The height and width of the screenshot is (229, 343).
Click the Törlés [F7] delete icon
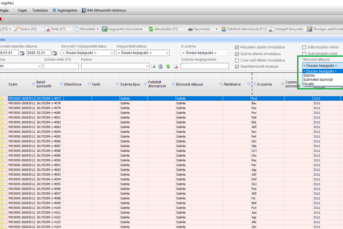point(47,29)
